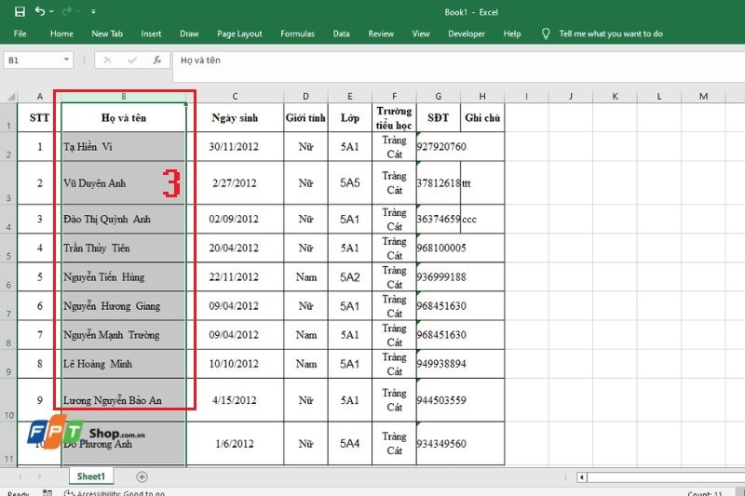Image resolution: width=745 pixels, height=496 pixels.
Task: Select the cell Đào Thị Quỳnh Anh
Action: [124, 219]
